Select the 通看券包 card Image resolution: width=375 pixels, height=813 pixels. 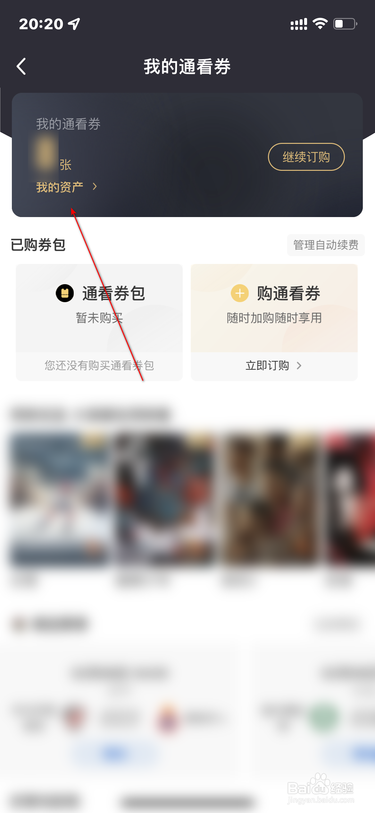pyautogui.click(x=99, y=308)
